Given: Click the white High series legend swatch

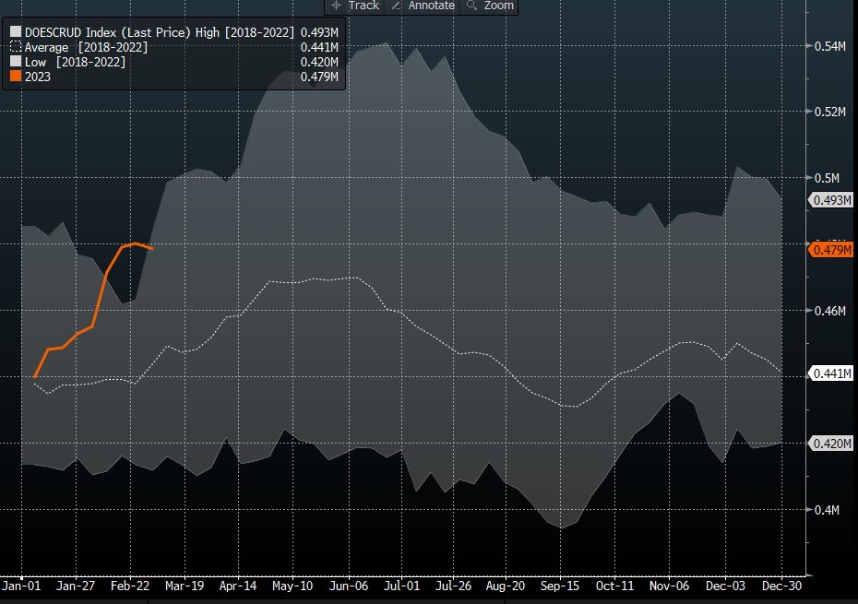Looking at the screenshot, I should tap(16, 32).
